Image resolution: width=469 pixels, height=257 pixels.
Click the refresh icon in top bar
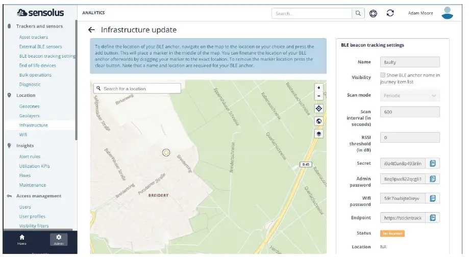coord(390,13)
